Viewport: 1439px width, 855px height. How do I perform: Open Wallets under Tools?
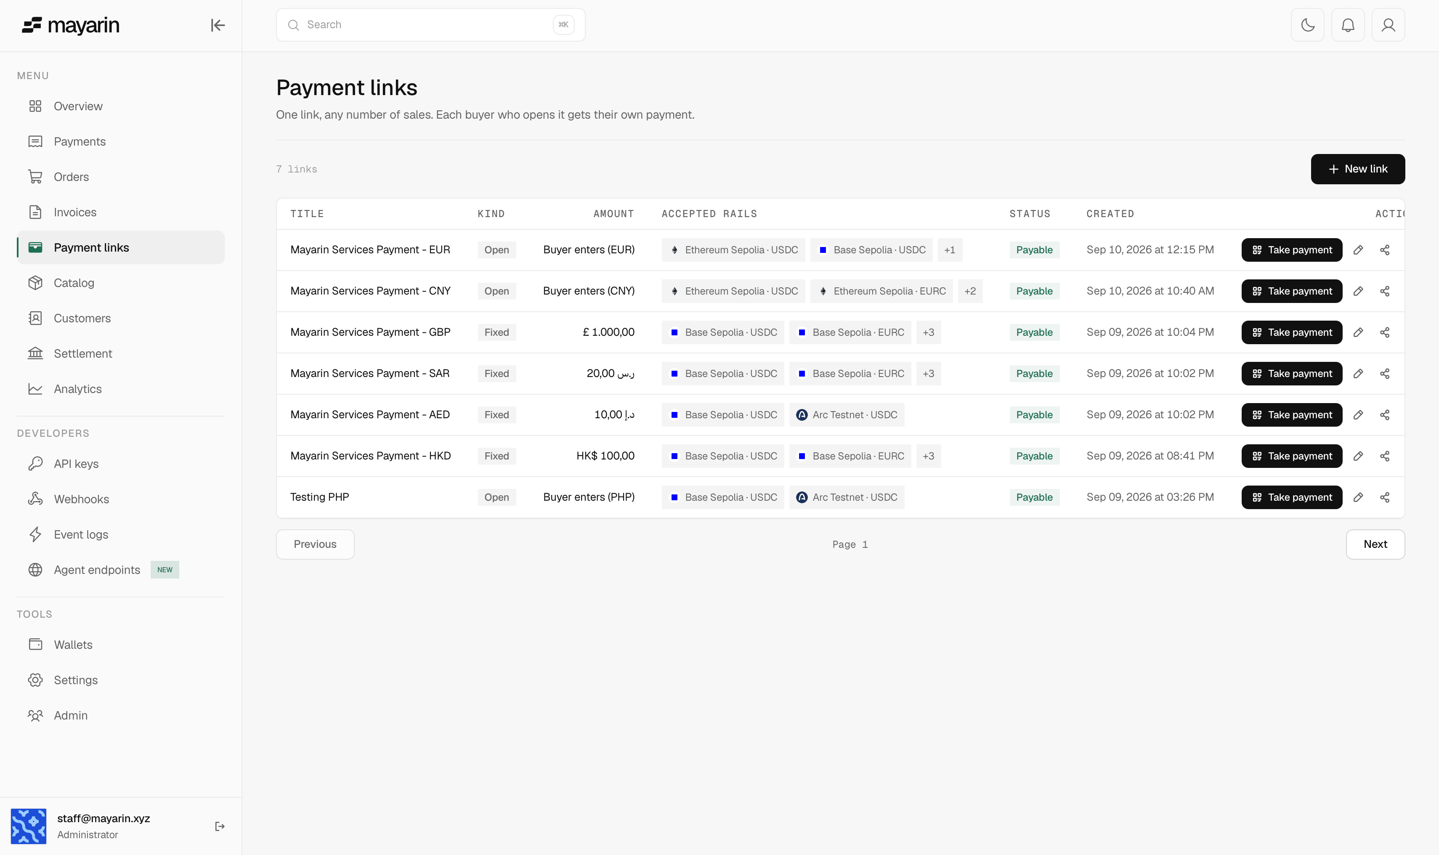(120, 645)
